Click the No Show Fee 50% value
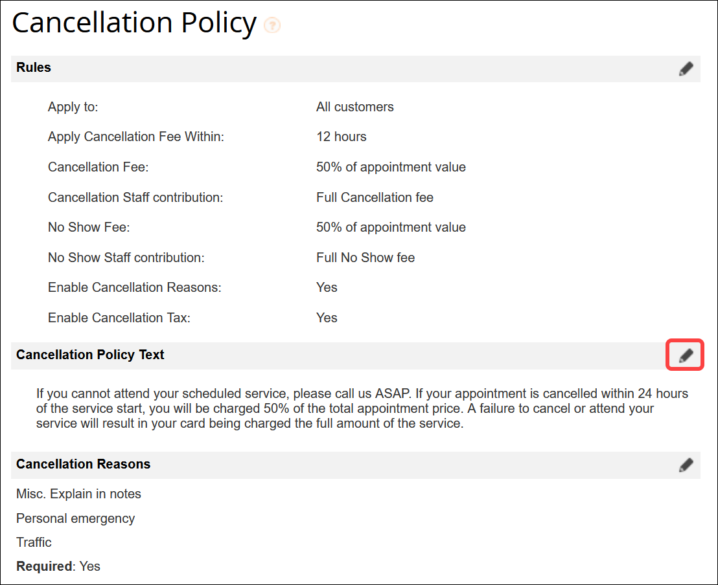The width and height of the screenshot is (718, 585). (391, 227)
